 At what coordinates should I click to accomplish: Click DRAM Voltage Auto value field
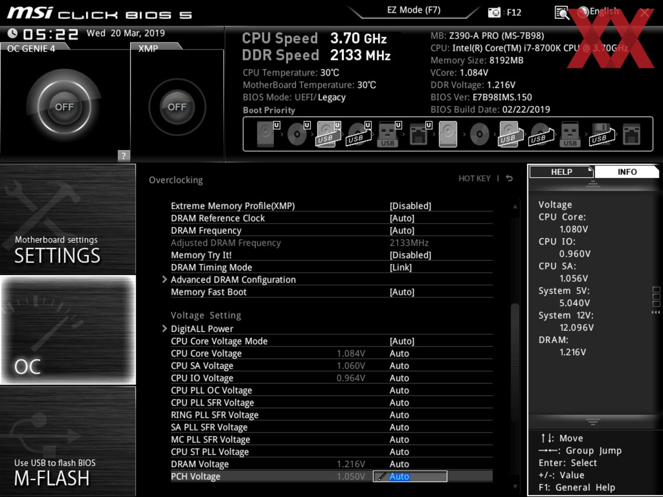click(399, 464)
